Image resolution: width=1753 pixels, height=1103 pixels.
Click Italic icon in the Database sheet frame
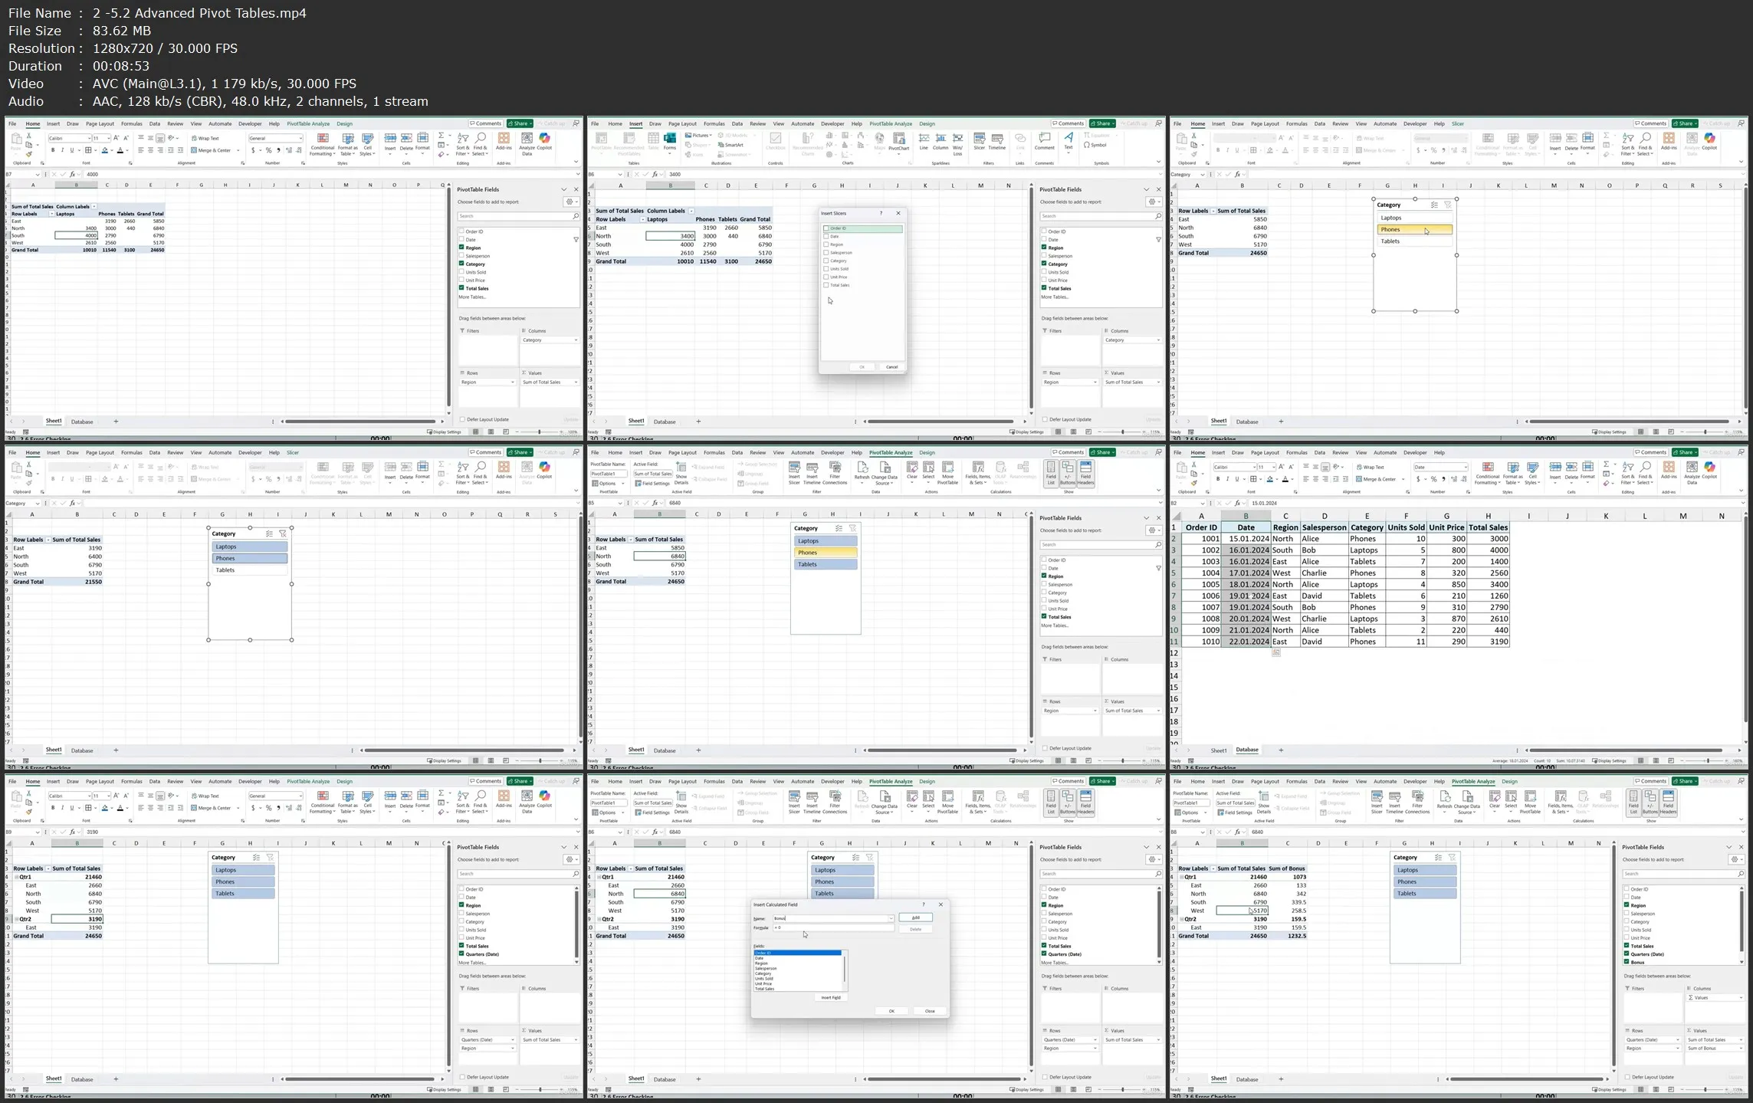coord(1227,479)
